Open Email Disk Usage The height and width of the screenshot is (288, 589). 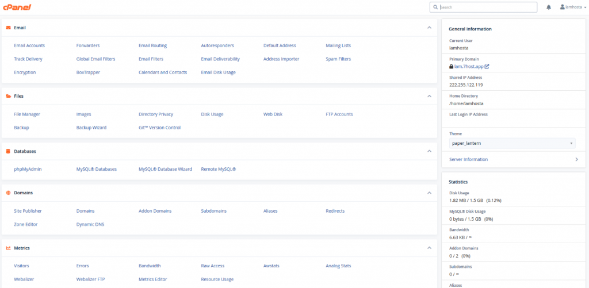(218, 72)
